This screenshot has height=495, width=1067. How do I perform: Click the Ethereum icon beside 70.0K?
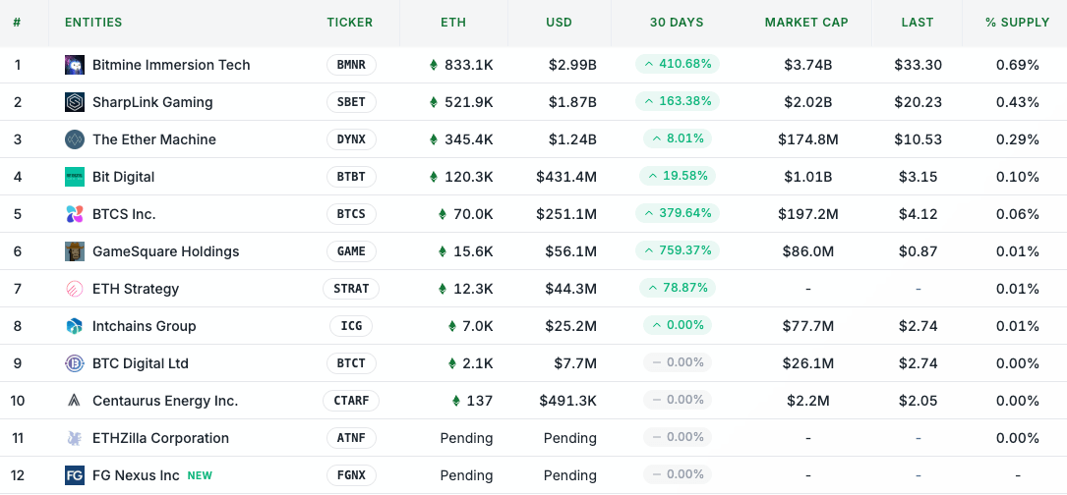pyautogui.click(x=443, y=214)
